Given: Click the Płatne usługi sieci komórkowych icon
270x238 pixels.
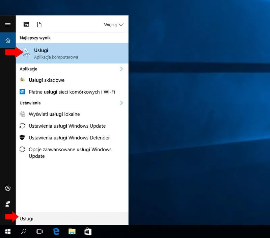Looking at the screenshot, I should [x=23, y=91].
